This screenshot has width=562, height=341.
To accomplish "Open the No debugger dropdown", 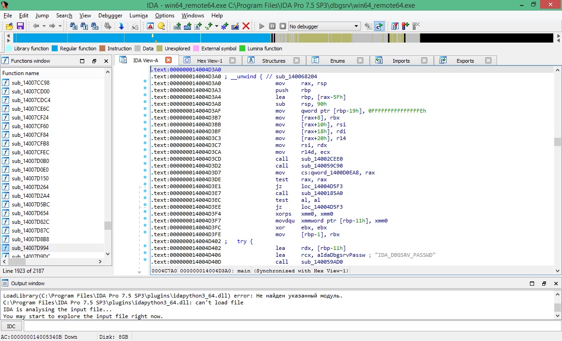I will coord(324,27).
